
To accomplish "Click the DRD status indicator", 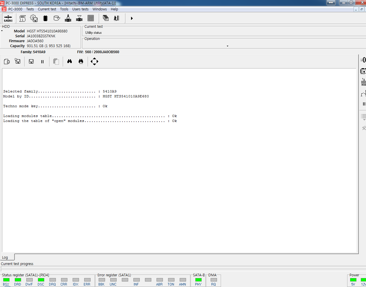I will 18,280.
